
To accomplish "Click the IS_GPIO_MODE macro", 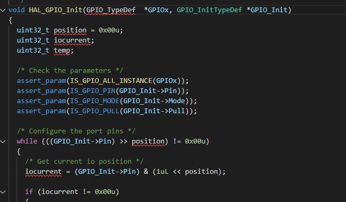I will (95, 101).
